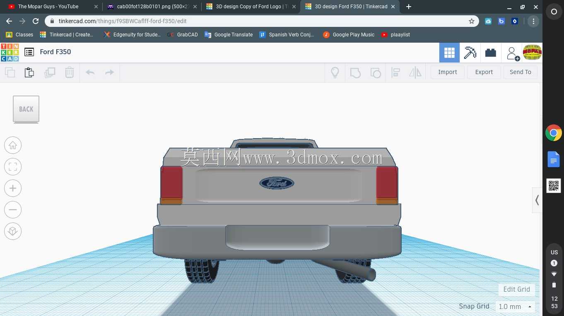This screenshot has width=564, height=316.
Task: Open the Google Translate bookmark
Action: [x=229, y=35]
